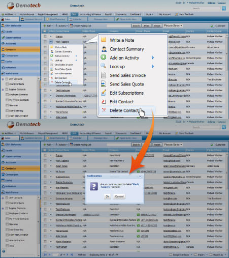Click the Demotech logo in the upper screenshot

pyautogui.click(x=24, y=6)
